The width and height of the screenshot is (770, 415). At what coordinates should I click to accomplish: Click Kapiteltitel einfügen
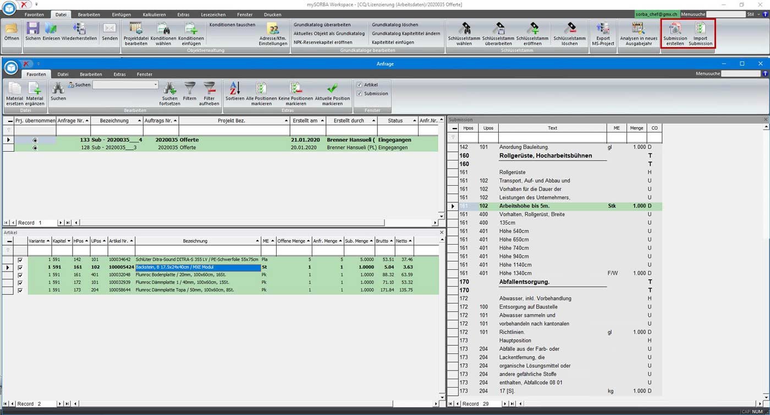coord(393,42)
